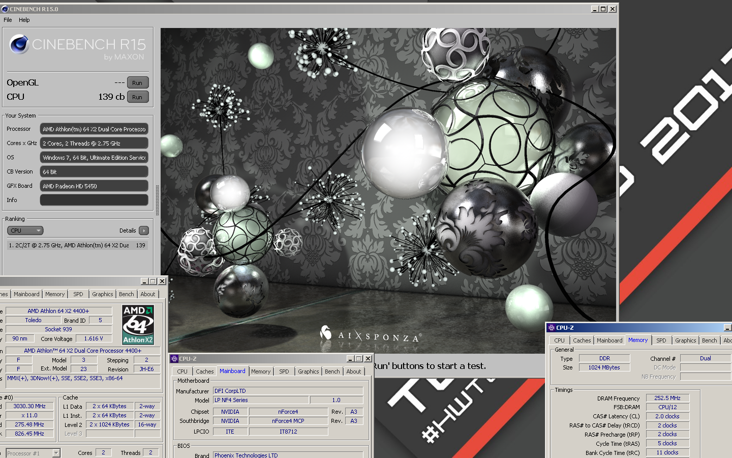Click the left panel resize grip handle

click(x=157, y=200)
